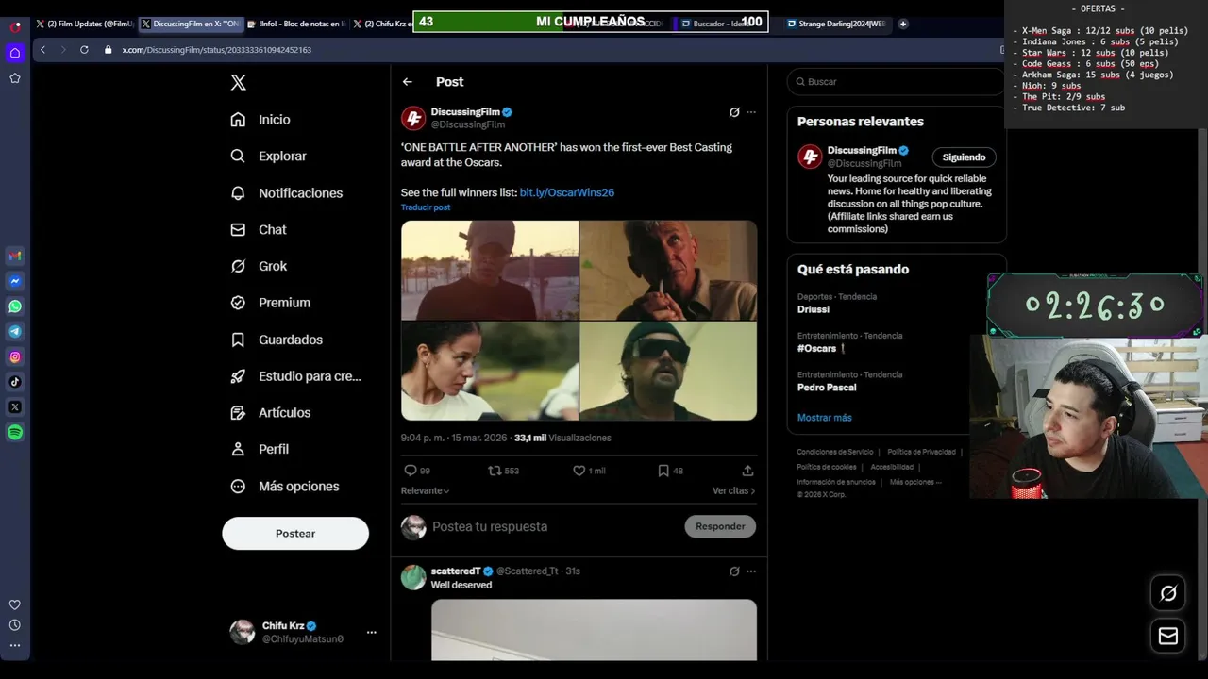This screenshot has width=1208, height=679.
Task: Open the scatteredT avatar in the reply
Action: [x=413, y=577]
